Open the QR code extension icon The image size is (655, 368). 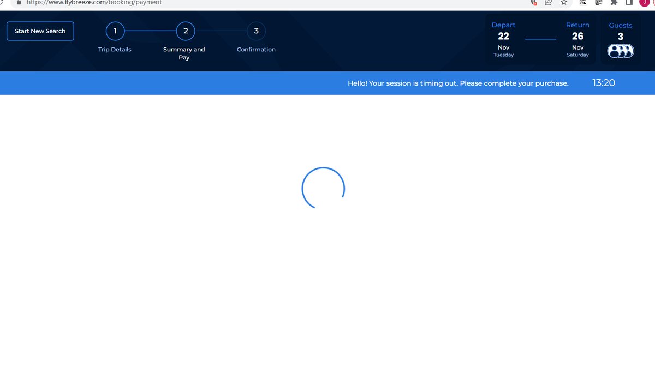[x=583, y=3]
